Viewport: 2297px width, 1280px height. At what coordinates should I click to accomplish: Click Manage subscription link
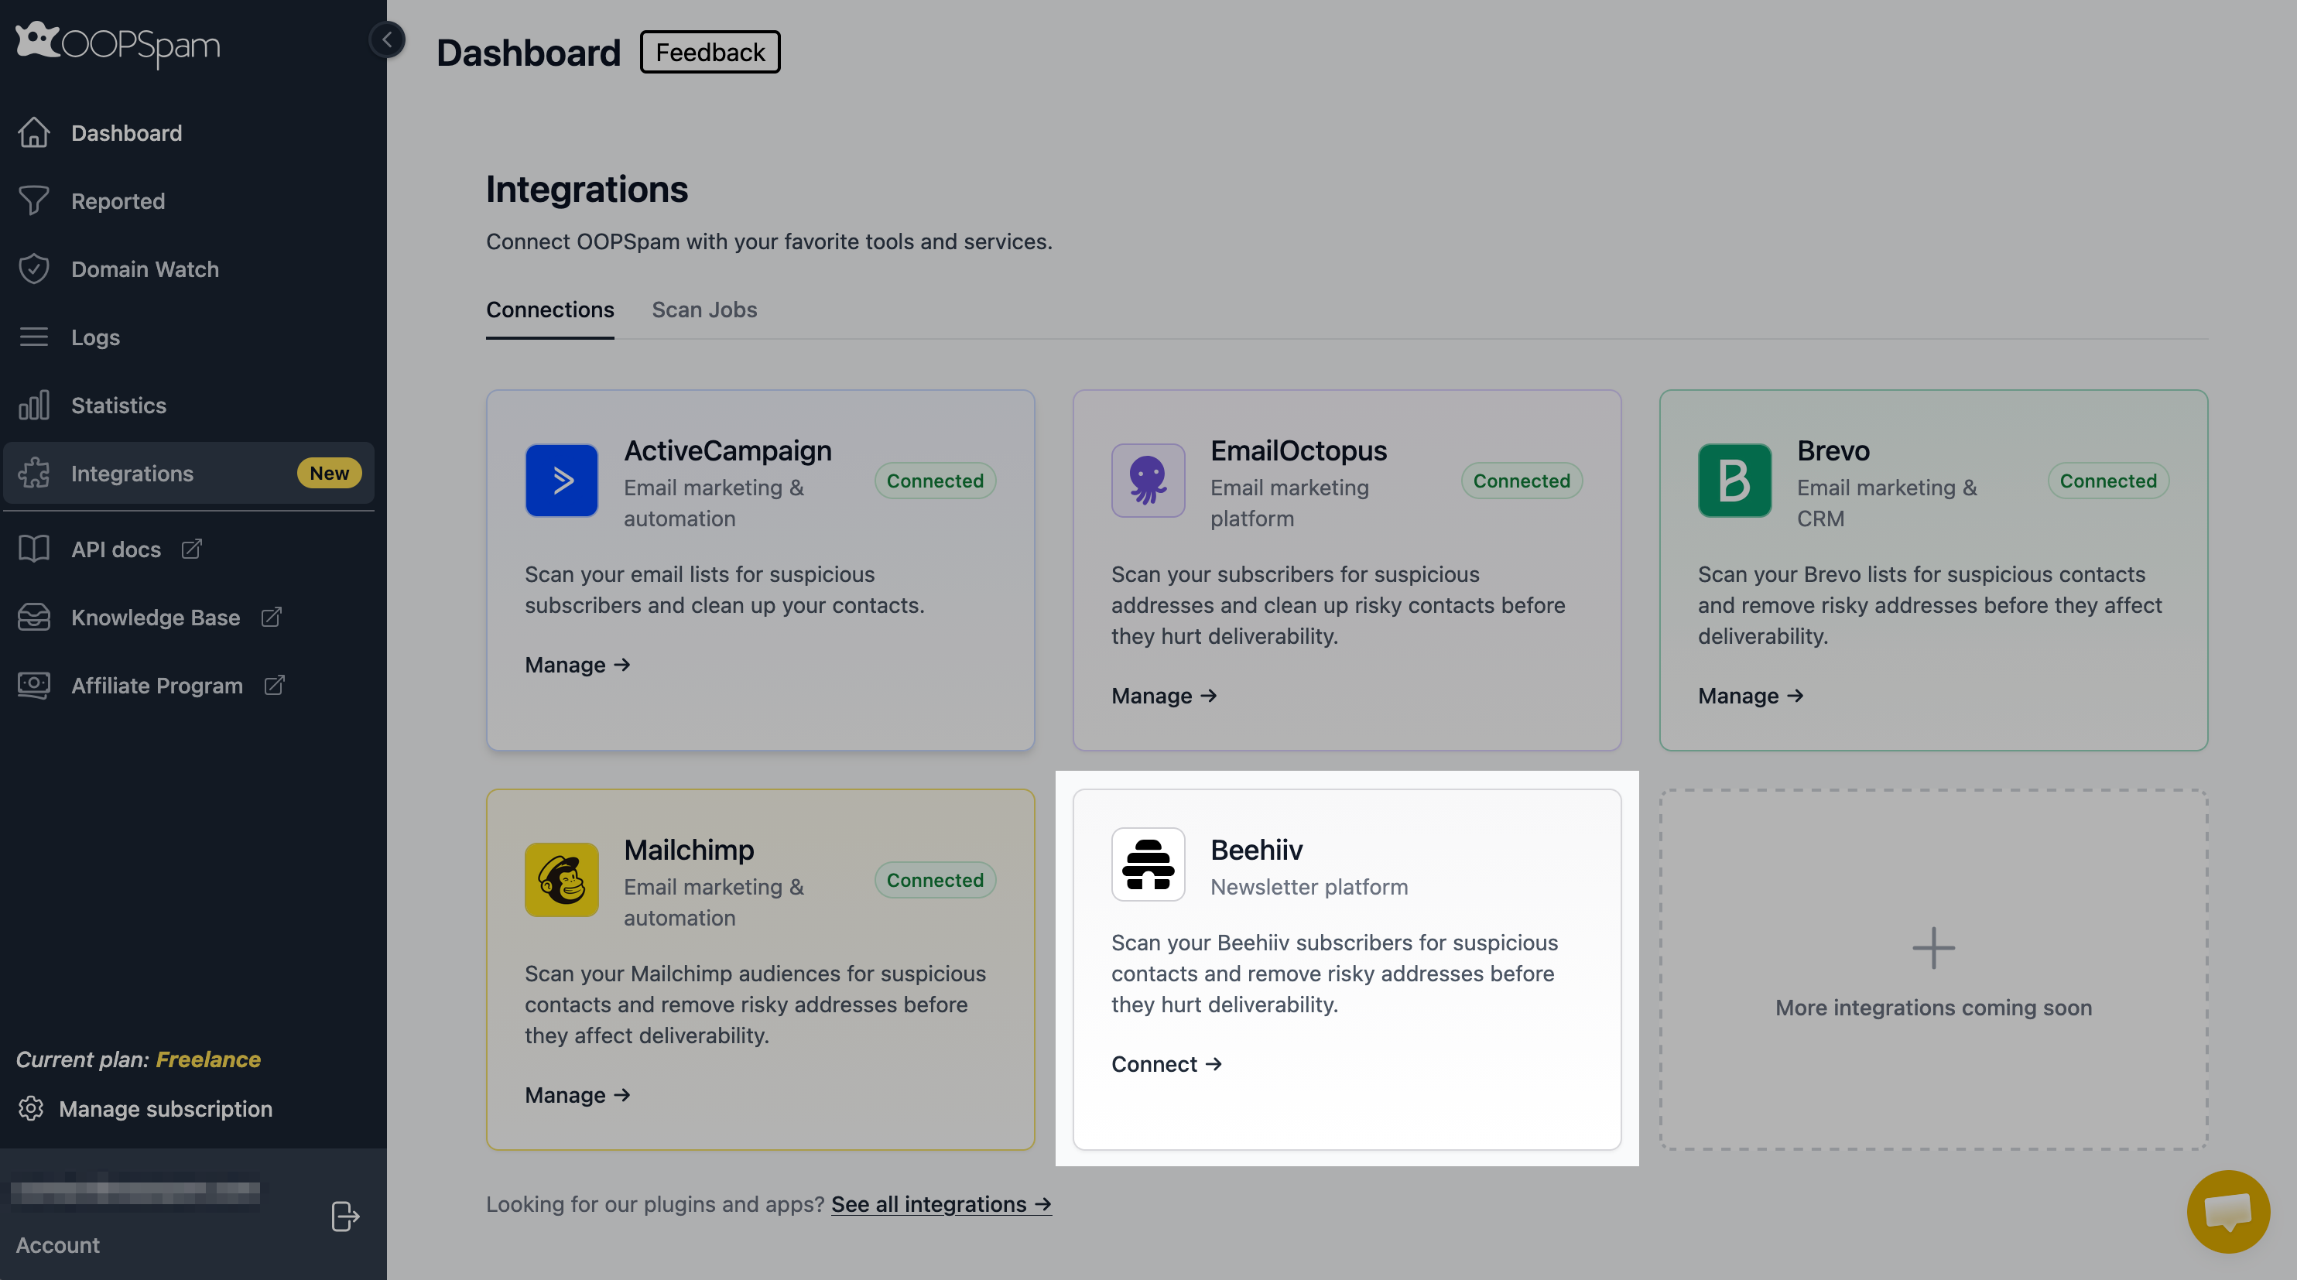pos(166,1108)
